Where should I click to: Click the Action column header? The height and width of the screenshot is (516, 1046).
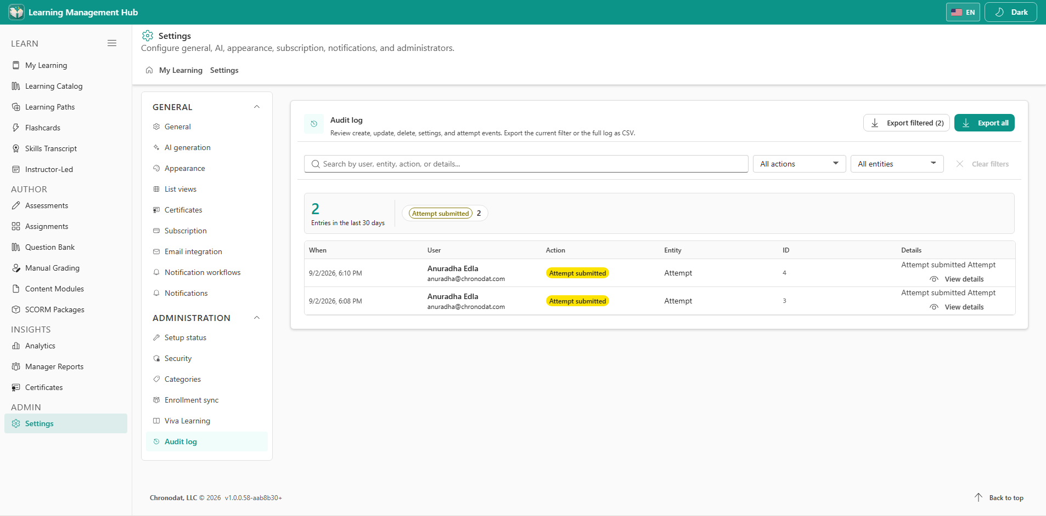click(x=555, y=250)
